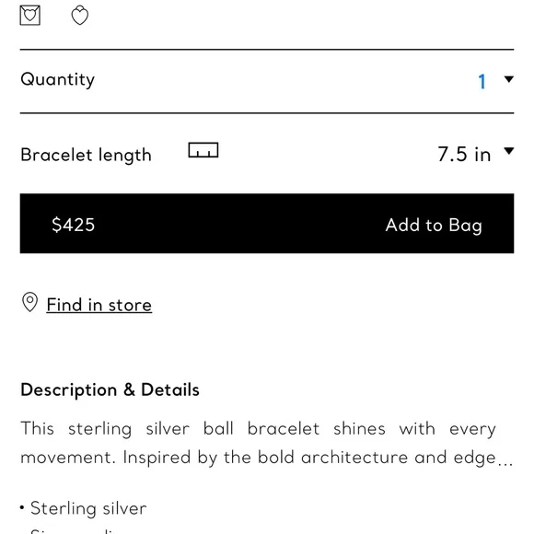Open the Find in store link
This screenshot has height=534, width=534.
click(x=99, y=305)
